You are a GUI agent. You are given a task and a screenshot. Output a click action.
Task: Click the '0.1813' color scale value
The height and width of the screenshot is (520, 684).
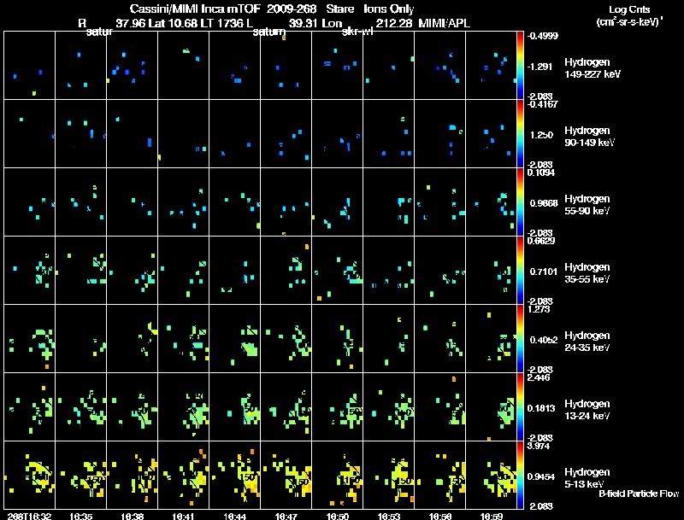pos(541,408)
